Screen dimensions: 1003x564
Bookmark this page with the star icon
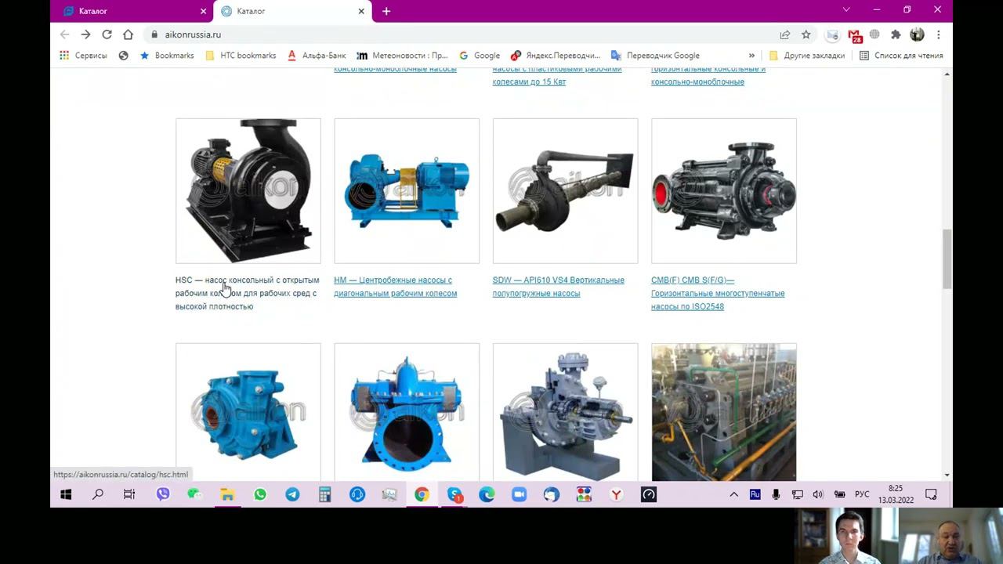[x=806, y=34]
